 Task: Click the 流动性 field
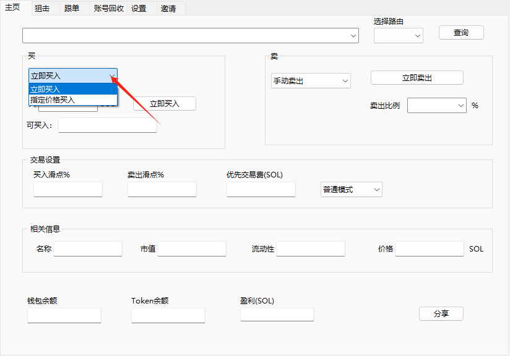click(x=311, y=249)
